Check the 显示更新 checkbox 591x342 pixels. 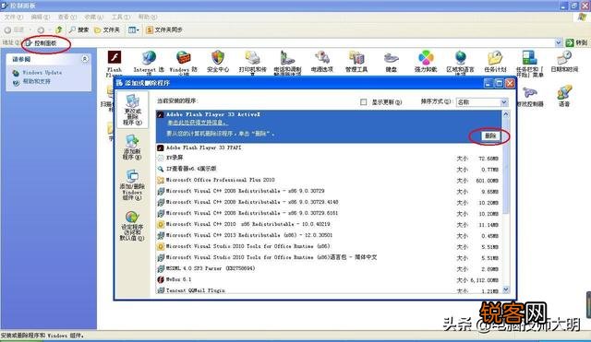click(x=363, y=102)
